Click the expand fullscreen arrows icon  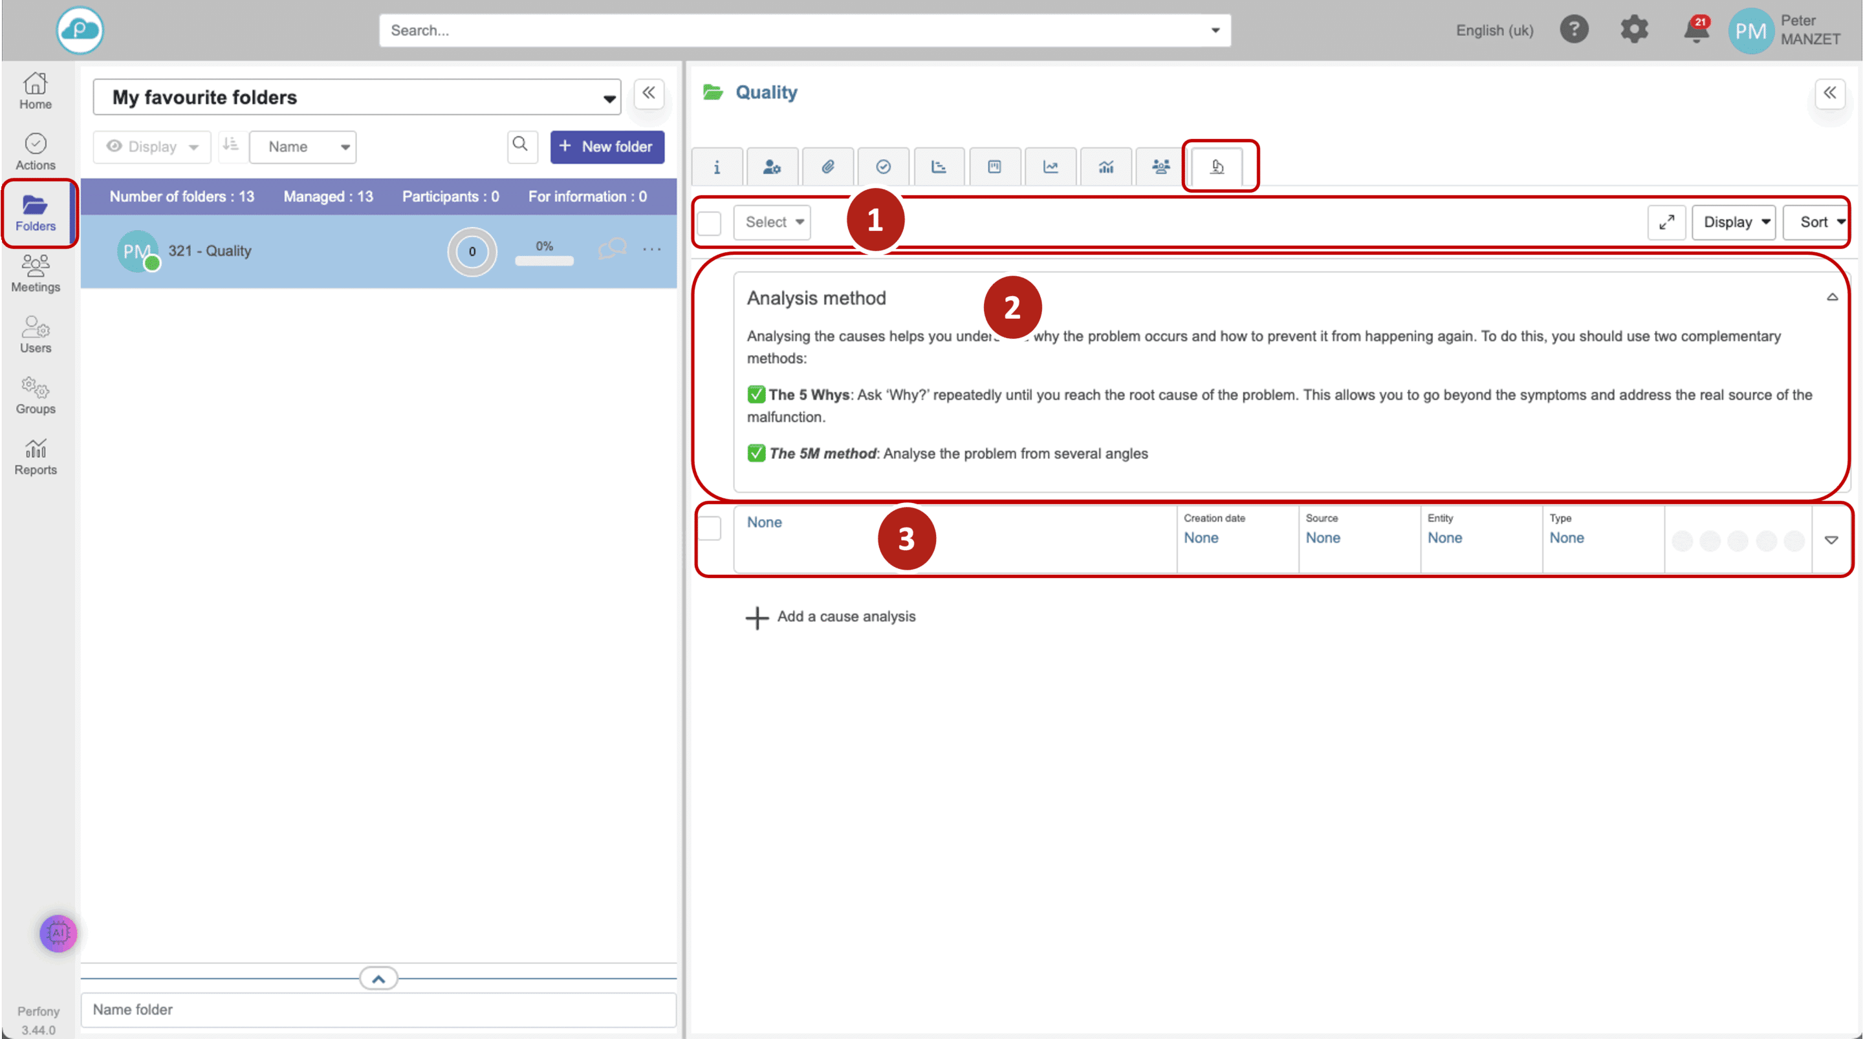point(1666,222)
